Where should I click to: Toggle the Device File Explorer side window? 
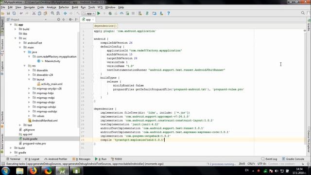click(309, 140)
